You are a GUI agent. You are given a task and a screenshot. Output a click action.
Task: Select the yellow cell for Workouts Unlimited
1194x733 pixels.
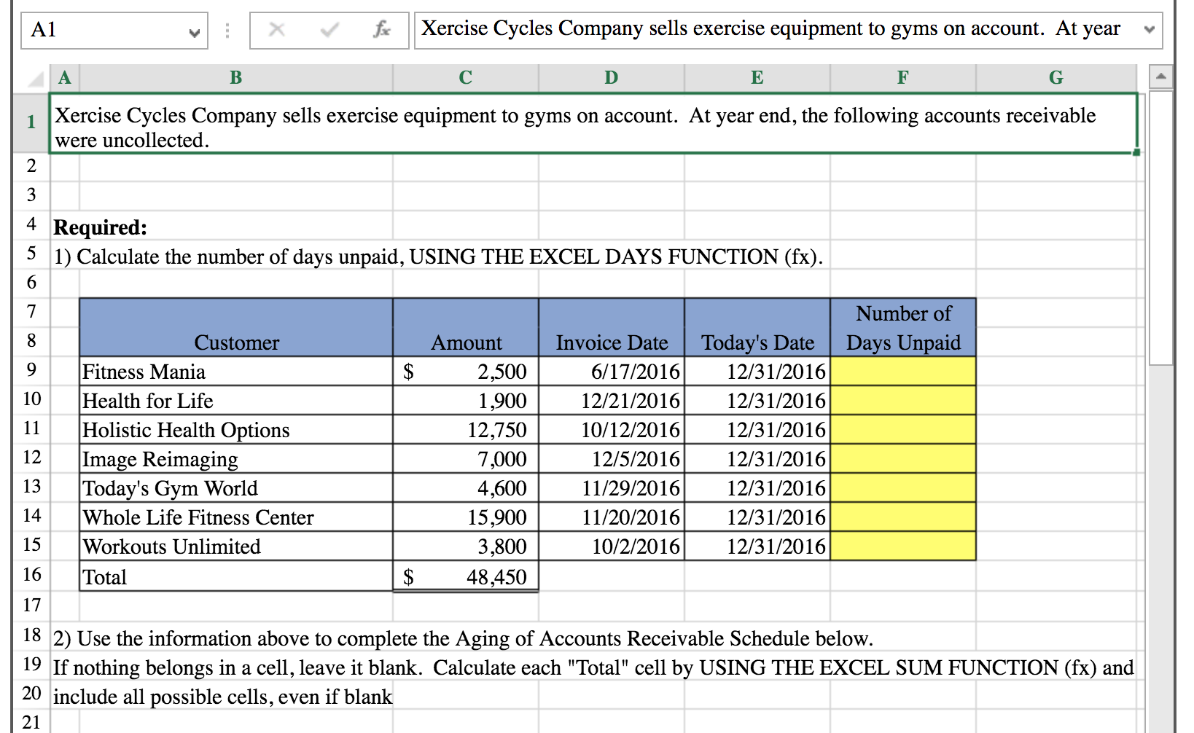click(x=902, y=546)
